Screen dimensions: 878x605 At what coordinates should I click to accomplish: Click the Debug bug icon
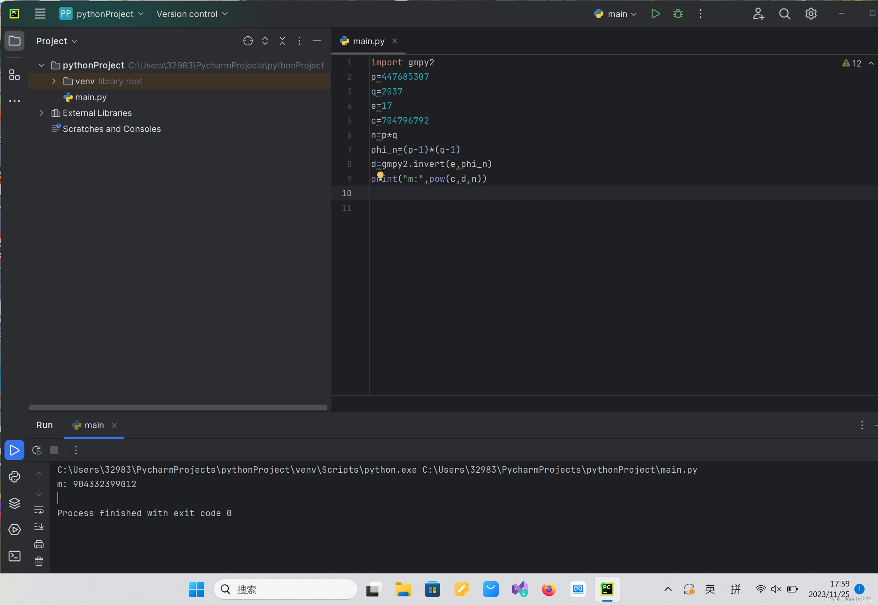click(678, 14)
